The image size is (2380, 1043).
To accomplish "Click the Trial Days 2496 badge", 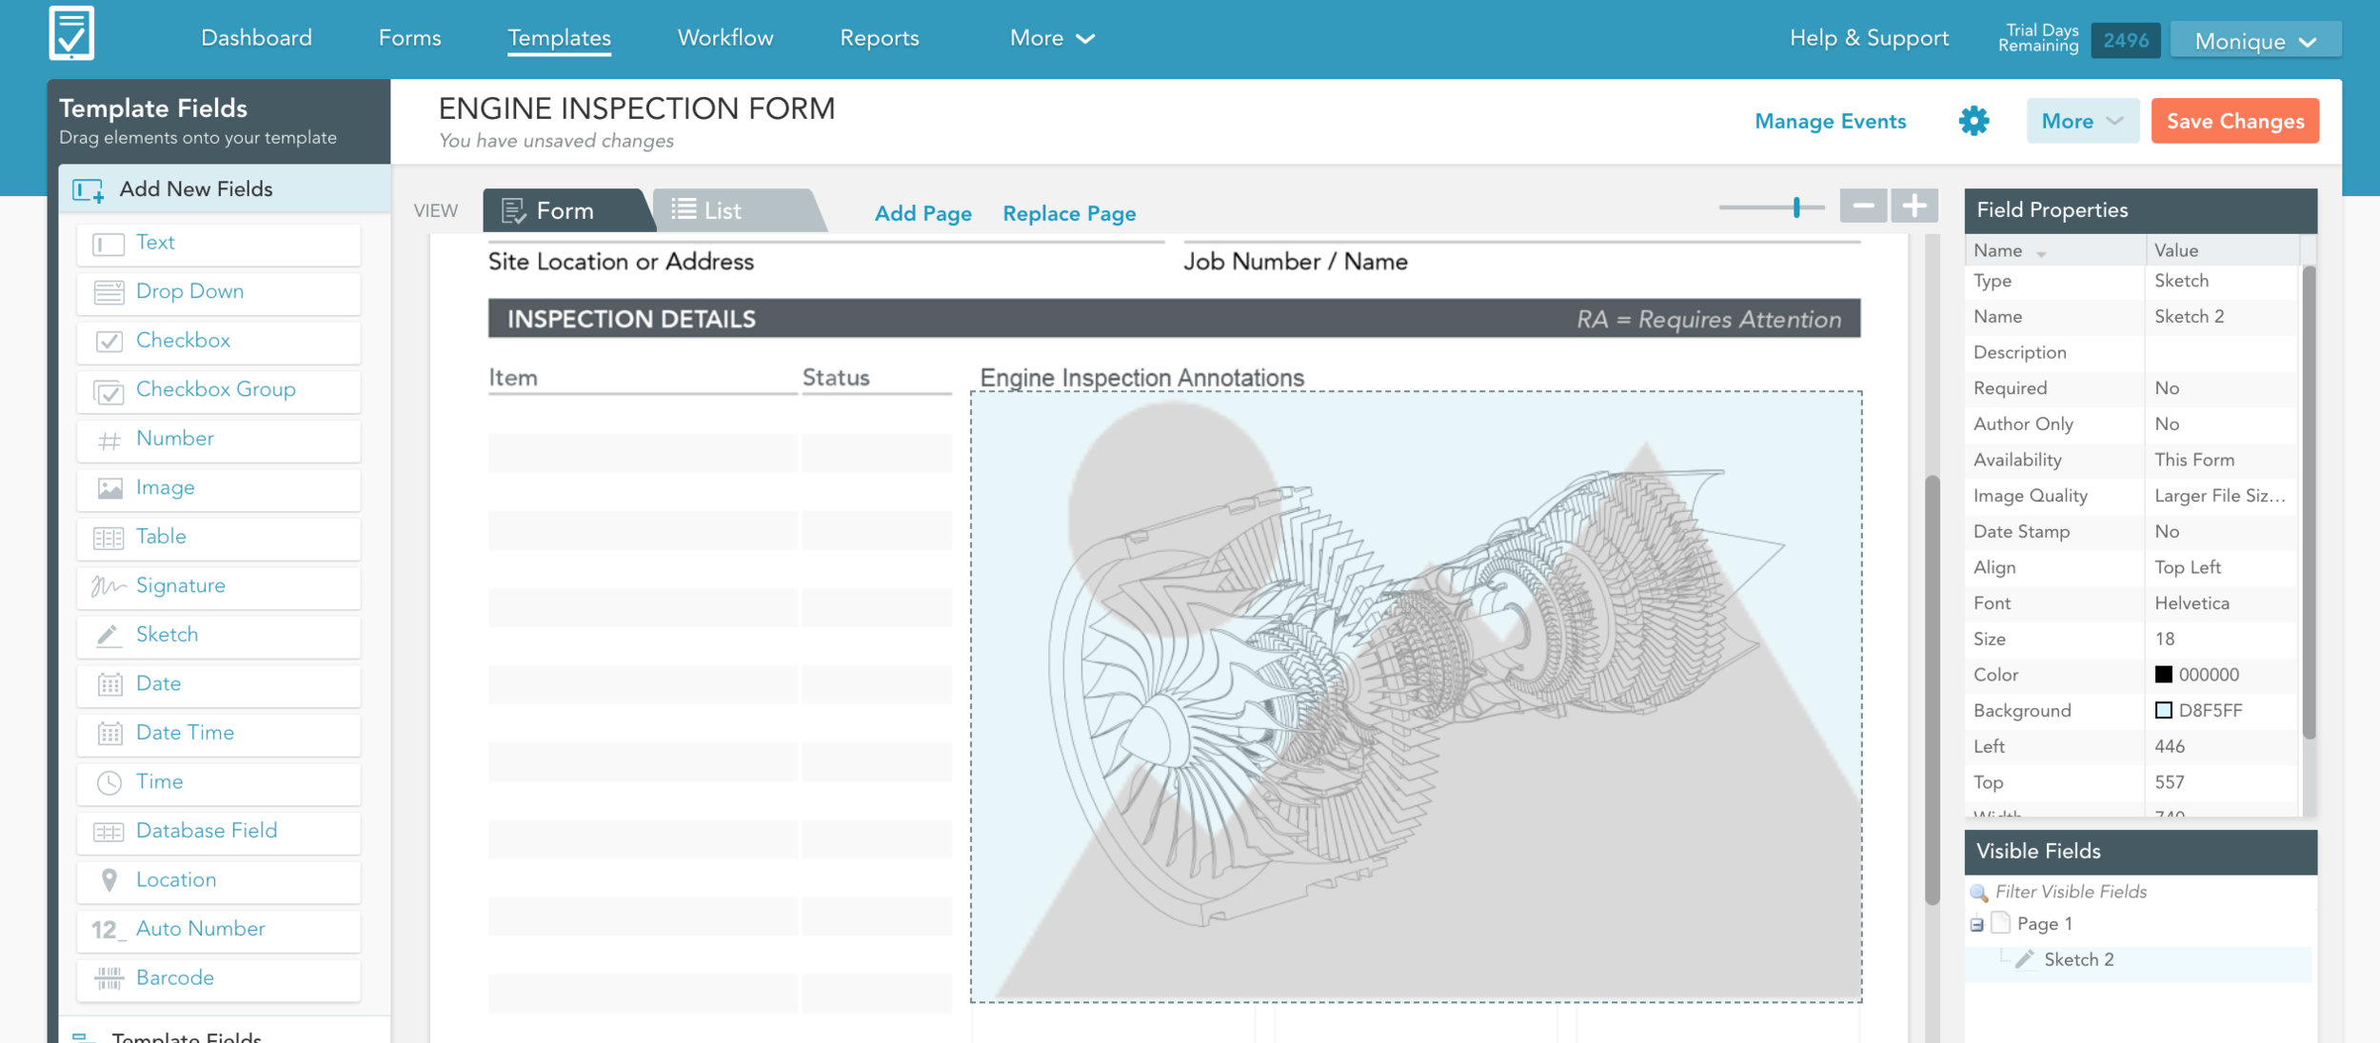I will (2125, 40).
